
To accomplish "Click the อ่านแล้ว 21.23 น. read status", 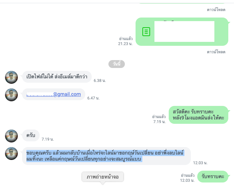I will click(125, 41).
